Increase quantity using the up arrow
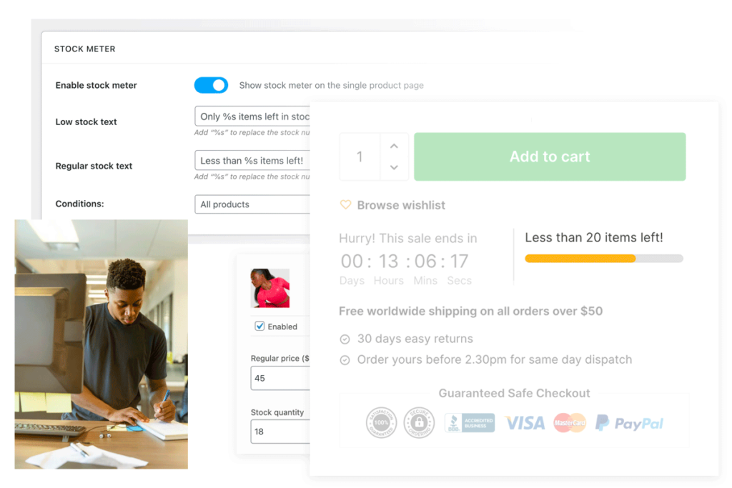The height and width of the screenshot is (488, 732). coord(393,145)
